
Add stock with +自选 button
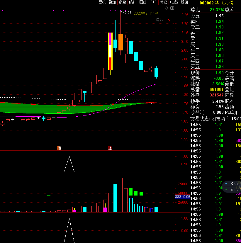pyautogui.click(x=174, y=2)
